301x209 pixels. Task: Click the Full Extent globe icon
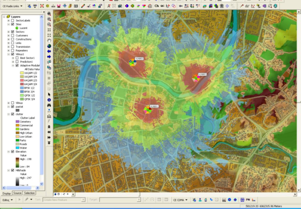tap(49, 46)
